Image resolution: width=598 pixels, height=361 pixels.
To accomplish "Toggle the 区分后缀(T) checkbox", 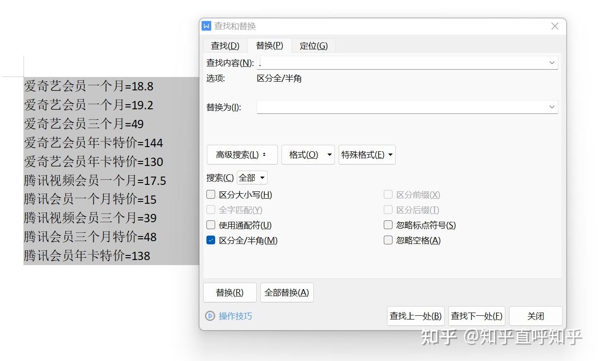I will pyautogui.click(x=388, y=210).
